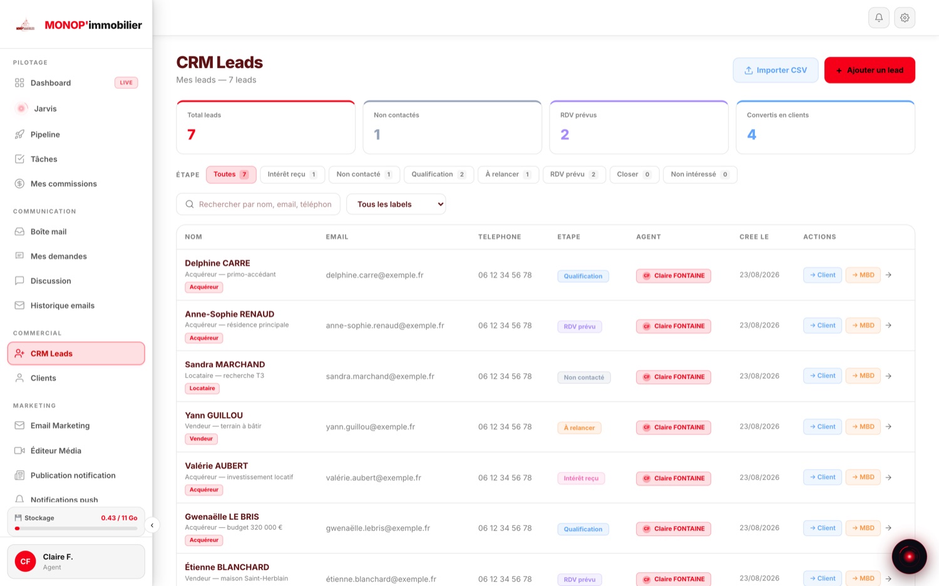Open the red floating Jarvis orb
939x586 pixels.
pyautogui.click(x=909, y=556)
